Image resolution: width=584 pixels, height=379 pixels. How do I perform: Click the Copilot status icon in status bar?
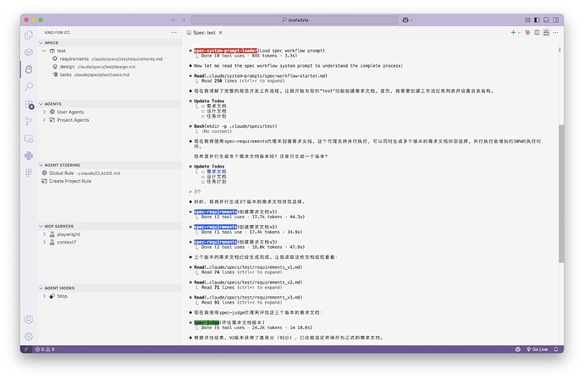[518, 349]
